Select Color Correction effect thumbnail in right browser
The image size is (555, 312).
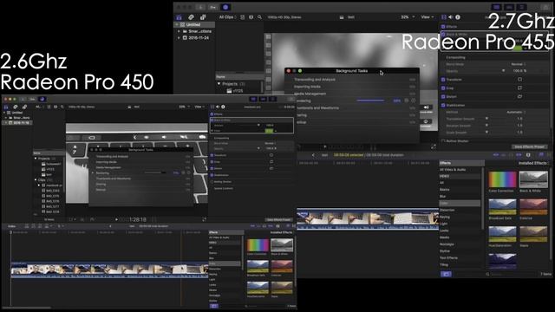502,179
